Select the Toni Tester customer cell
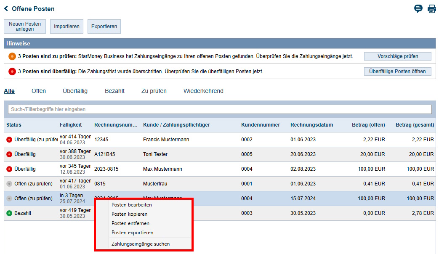Screen dimensions: 439x254 click(x=155, y=154)
